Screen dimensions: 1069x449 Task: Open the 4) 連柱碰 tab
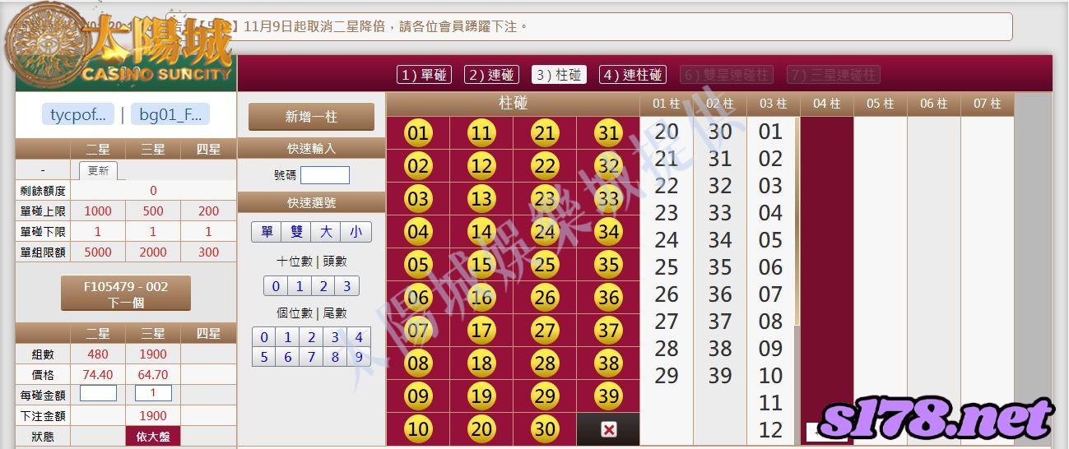tap(633, 75)
